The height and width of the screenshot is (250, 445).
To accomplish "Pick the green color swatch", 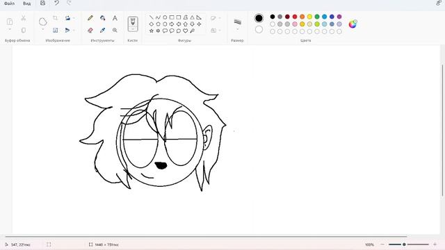I will (x=317, y=17).
